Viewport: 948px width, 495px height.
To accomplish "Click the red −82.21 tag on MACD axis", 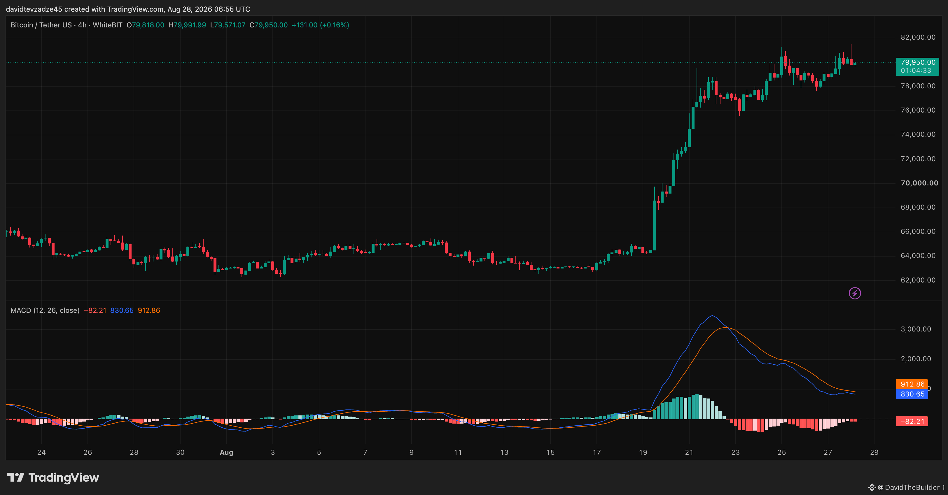I will tap(912, 422).
